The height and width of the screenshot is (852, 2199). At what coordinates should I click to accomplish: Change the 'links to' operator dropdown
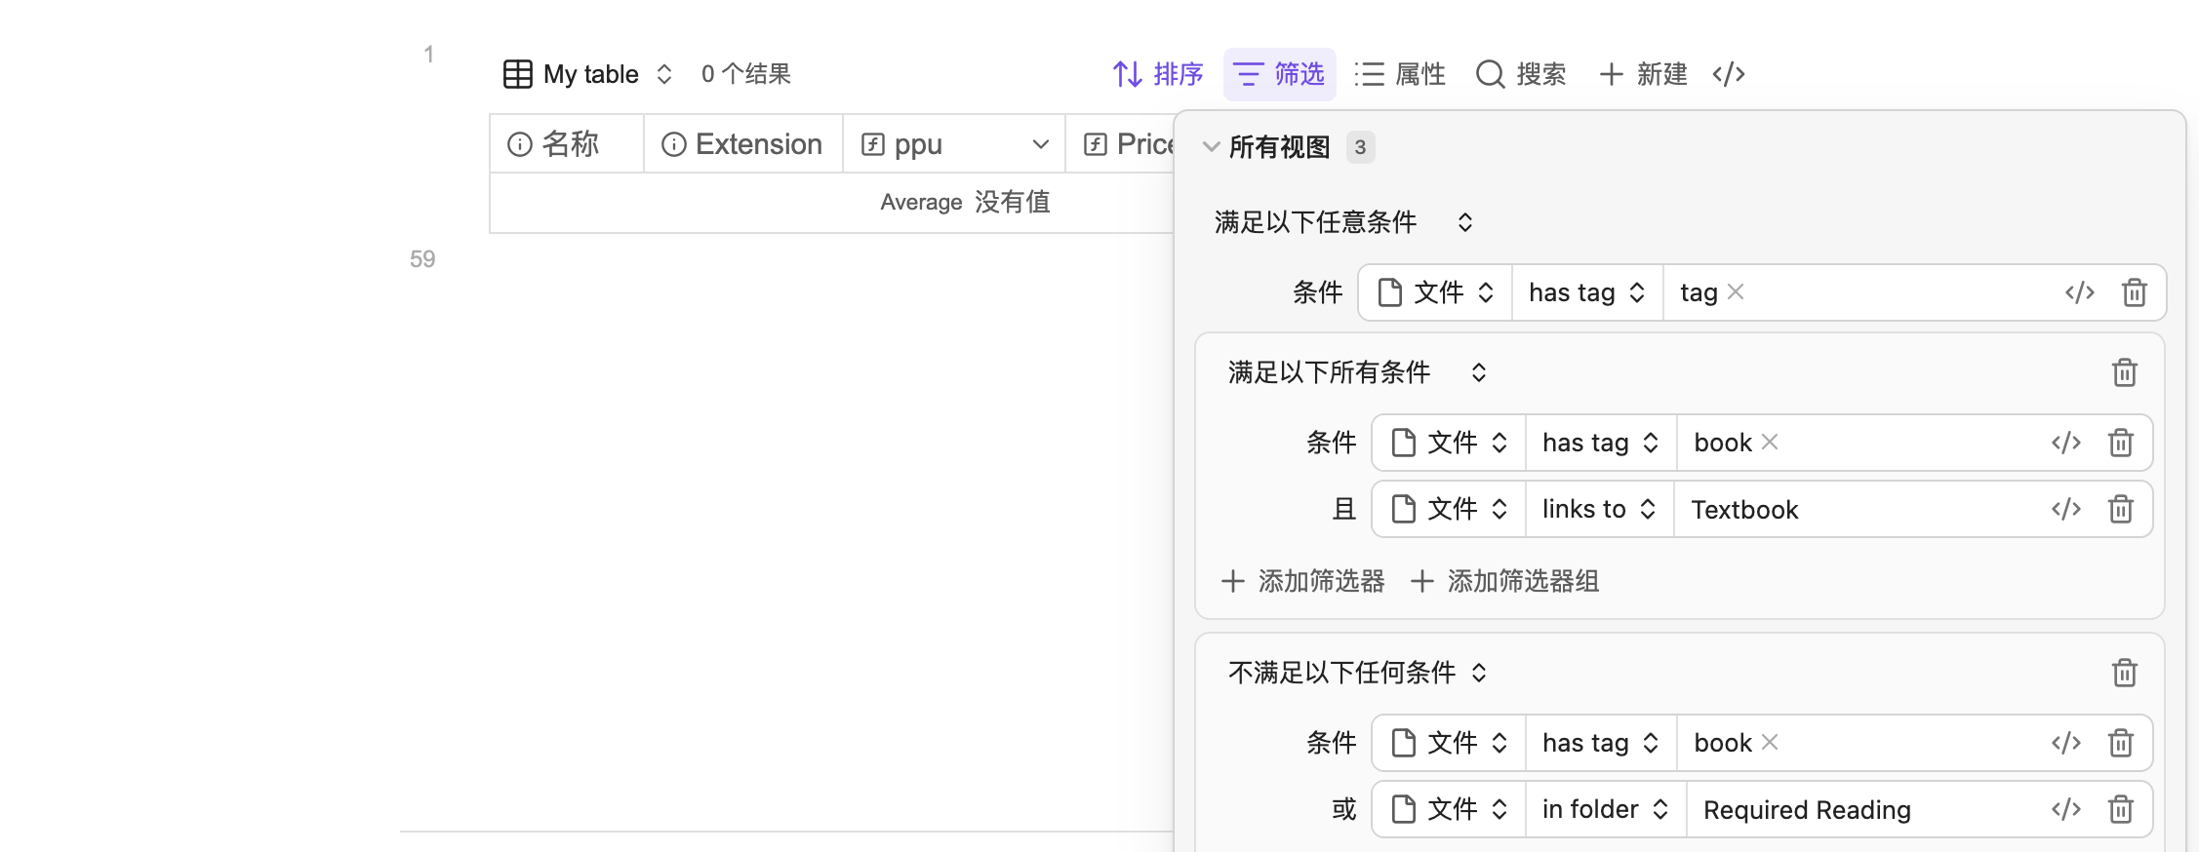tap(1600, 509)
